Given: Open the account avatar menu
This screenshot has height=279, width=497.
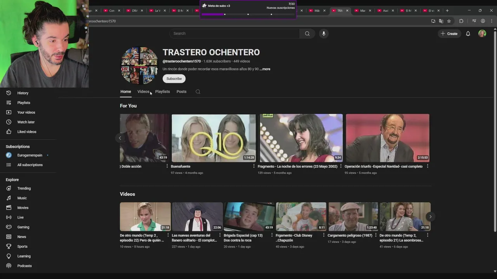Looking at the screenshot, I should (482, 34).
